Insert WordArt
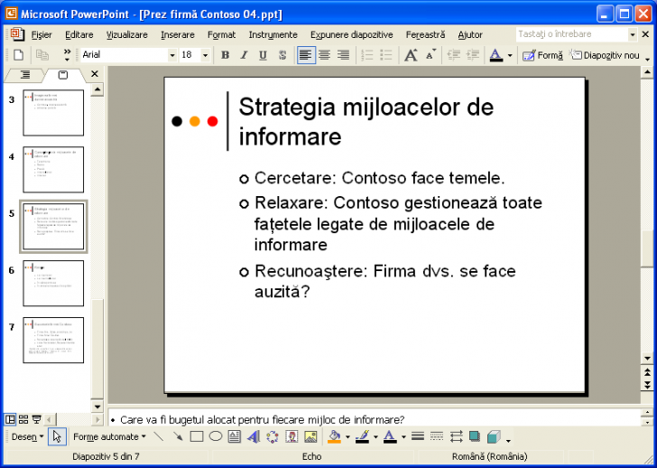The height and width of the screenshot is (468, 657). pyautogui.click(x=254, y=437)
